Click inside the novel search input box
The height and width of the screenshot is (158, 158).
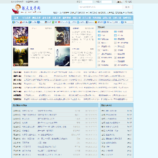click(x=101, y=7)
